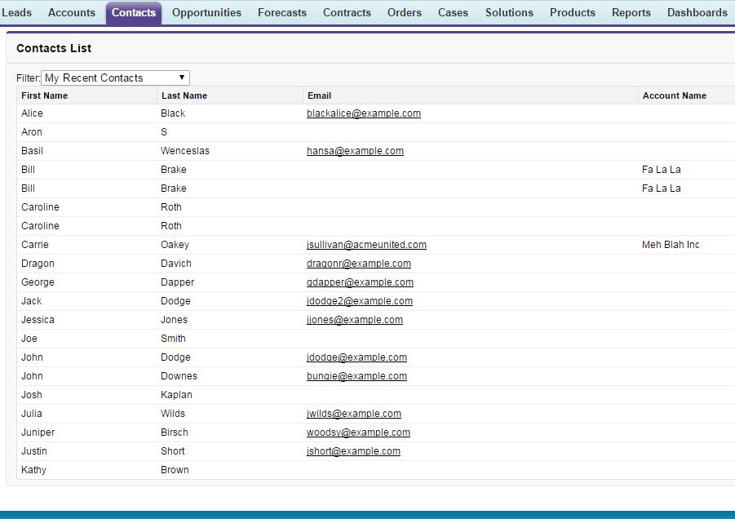Select the Meh Blah Inc account cell

pyautogui.click(x=671, y=245)
